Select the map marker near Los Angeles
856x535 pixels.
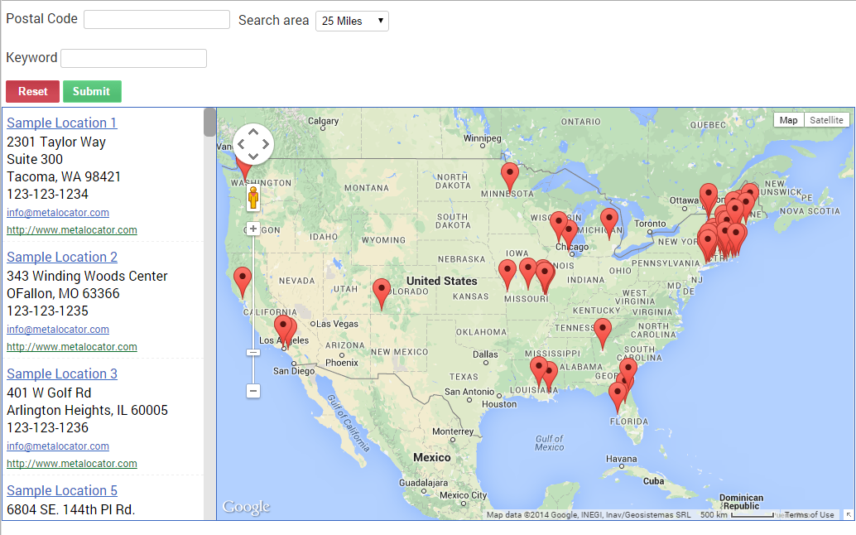click(x=284, y=326)
